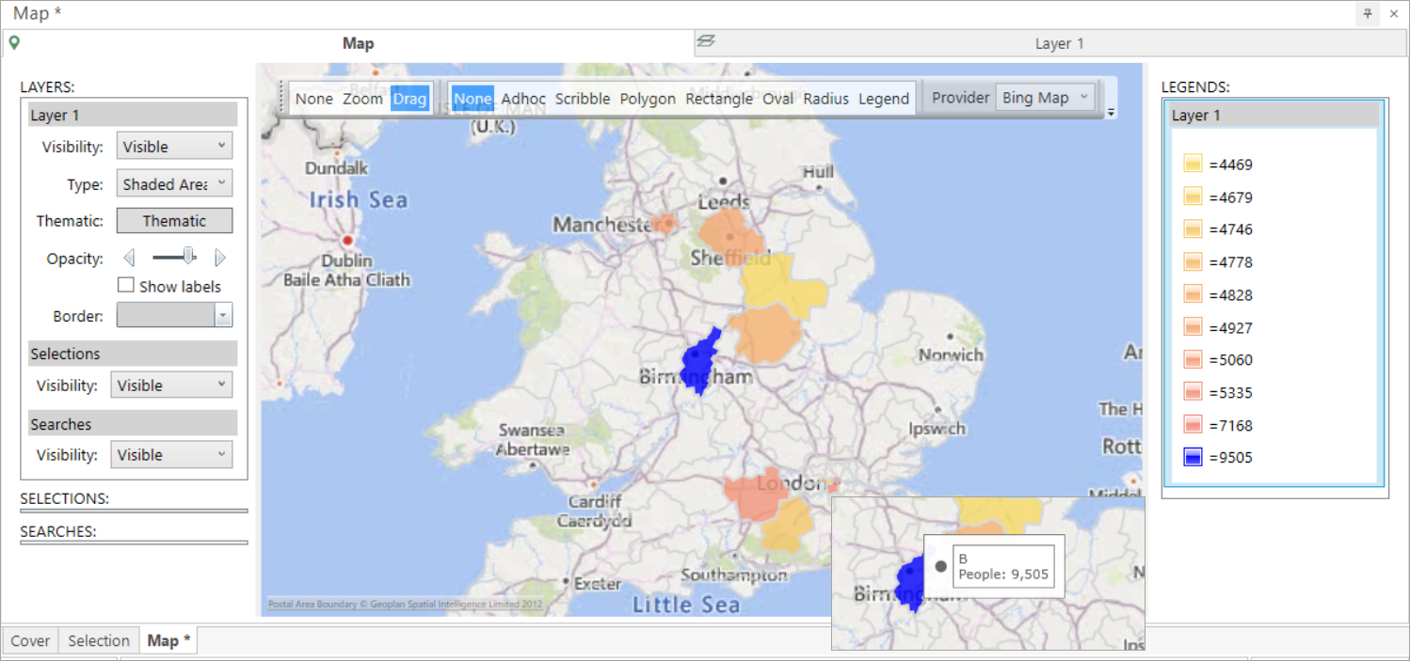Select the Zoom navigation mode
The width and height of the screenshot is (1410, 661).
(362, 99)
